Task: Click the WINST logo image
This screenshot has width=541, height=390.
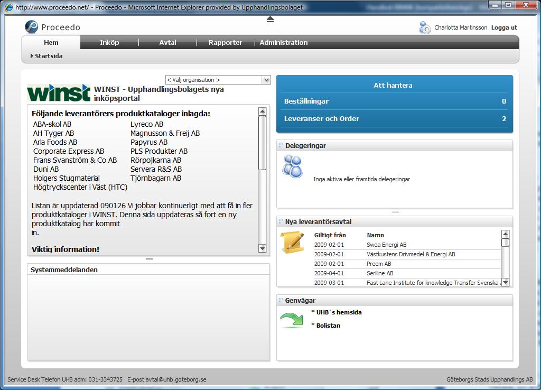Action: click(x=59, y=93)
